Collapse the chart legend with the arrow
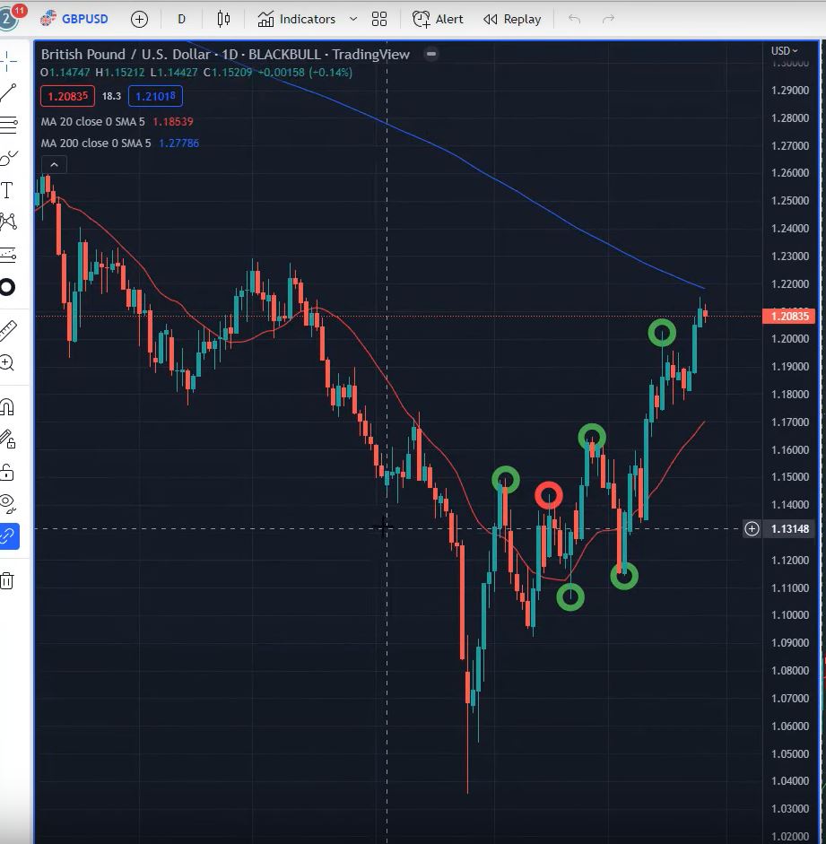 click(54, 164)
